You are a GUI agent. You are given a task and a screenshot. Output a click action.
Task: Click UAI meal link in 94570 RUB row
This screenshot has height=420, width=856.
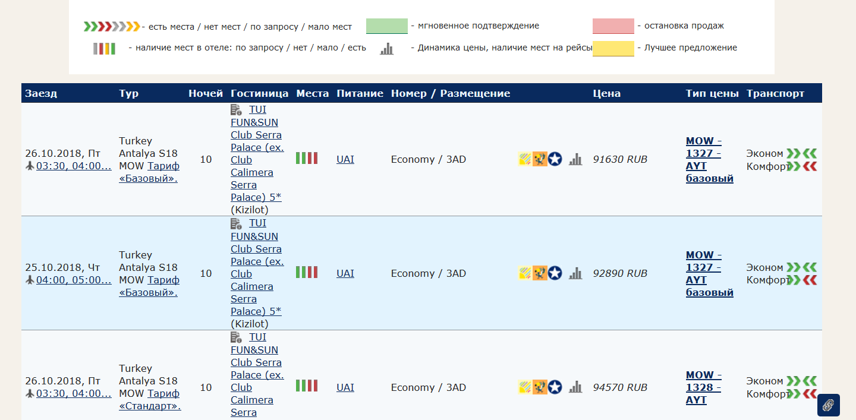pyautogui.click(x=345, y=387)
